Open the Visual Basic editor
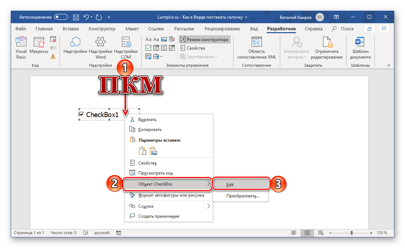The image size is (405, 248). click(21, 48)
